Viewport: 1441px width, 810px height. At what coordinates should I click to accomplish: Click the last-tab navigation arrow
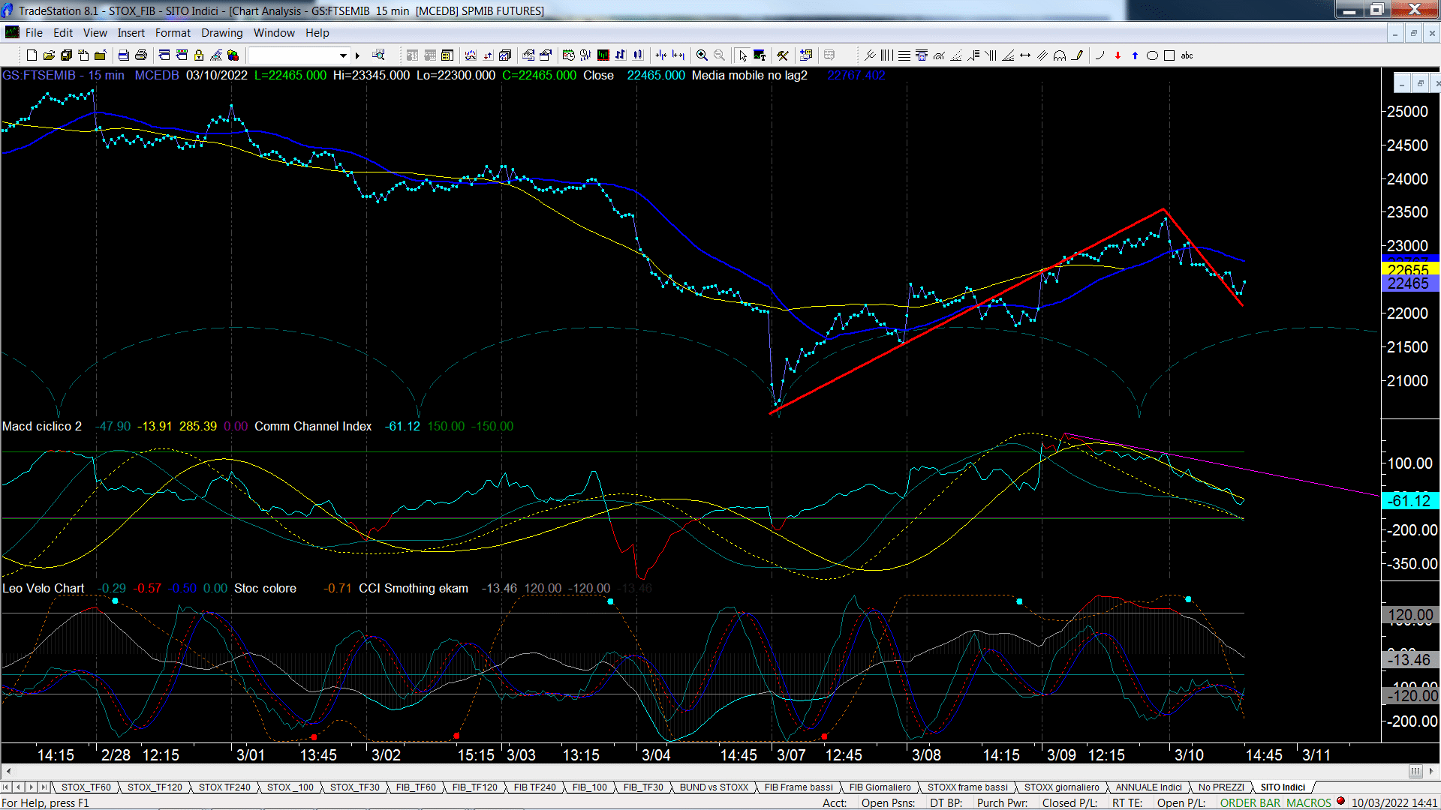(44, 787)
